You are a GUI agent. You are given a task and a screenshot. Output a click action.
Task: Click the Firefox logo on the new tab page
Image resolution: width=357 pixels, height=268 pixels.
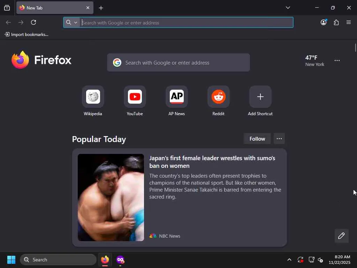point(41,60)
